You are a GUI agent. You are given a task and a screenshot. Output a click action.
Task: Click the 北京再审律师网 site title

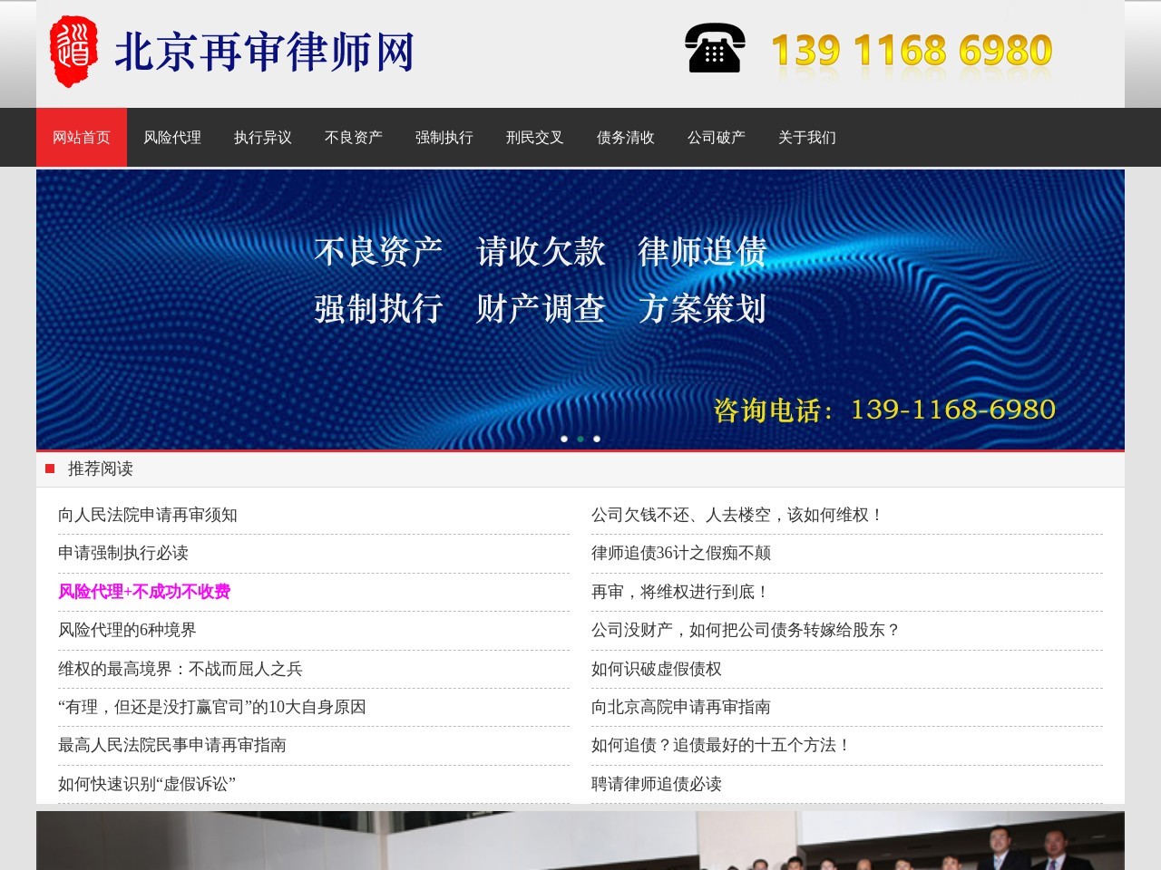tap(264, 52)
